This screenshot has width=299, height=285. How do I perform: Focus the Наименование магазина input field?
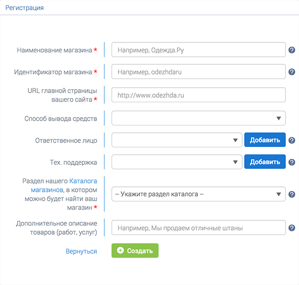pyautogui.click(x=198, y=50)
